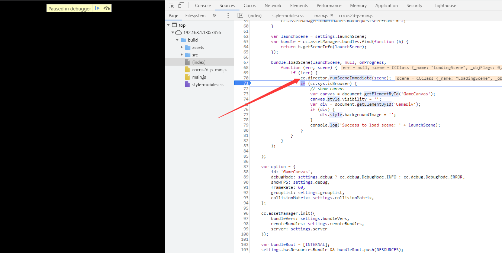Click the top frame window icon
The height and width of the screenshot is (253, 502).
click(x=174, y=25)
